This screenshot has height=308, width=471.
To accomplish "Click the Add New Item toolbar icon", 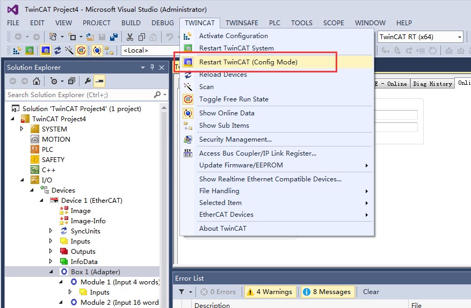I will click(x=72, y=37).
